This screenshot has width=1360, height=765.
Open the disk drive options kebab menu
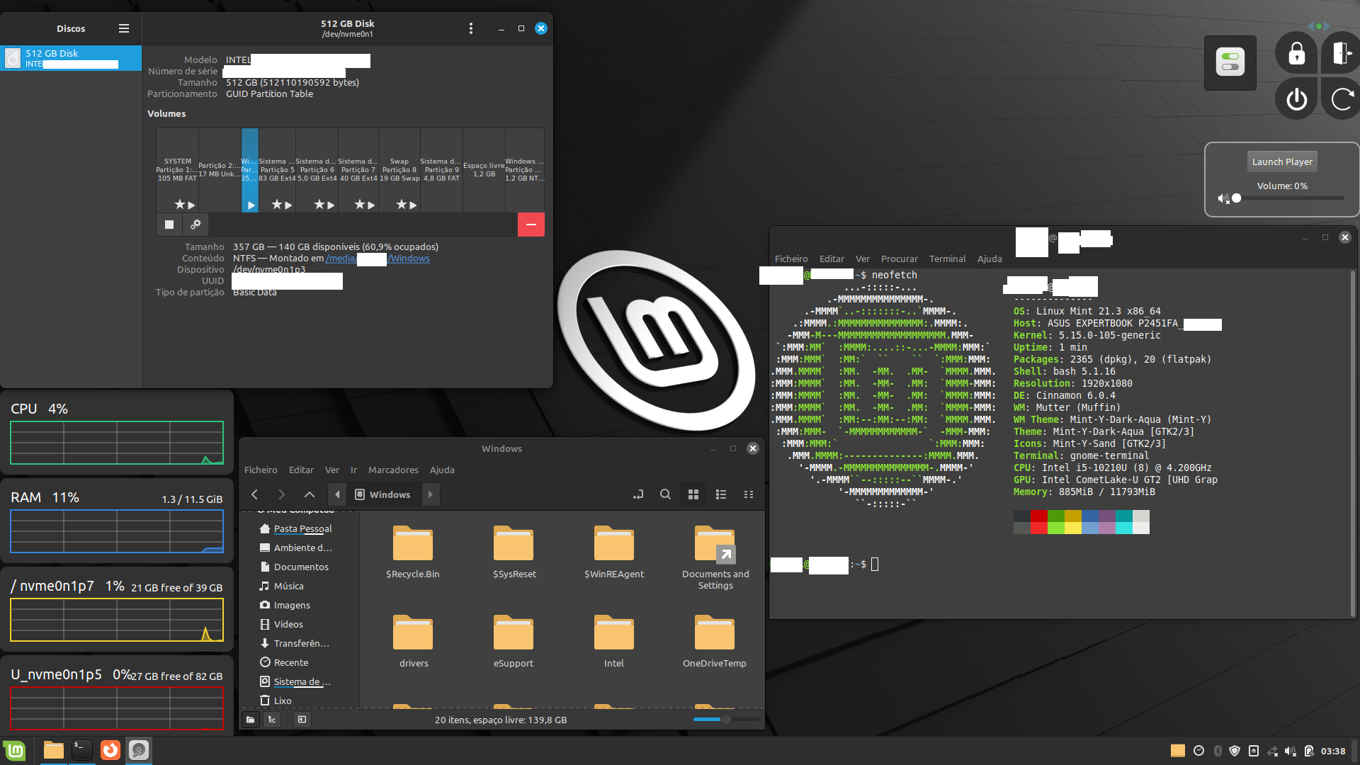point(471,28)
